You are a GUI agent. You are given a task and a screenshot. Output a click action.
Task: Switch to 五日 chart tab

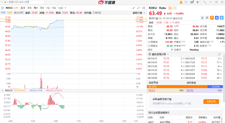(23, 8)
